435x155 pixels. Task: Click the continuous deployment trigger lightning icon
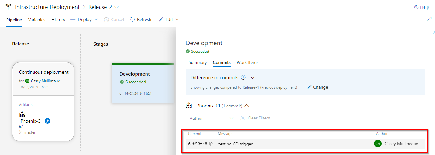point(47,121)
